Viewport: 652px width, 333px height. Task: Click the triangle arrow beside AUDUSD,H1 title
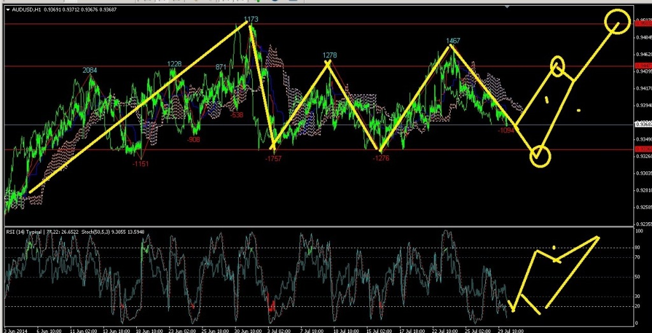pyautogui.click(x=7, y=10)
